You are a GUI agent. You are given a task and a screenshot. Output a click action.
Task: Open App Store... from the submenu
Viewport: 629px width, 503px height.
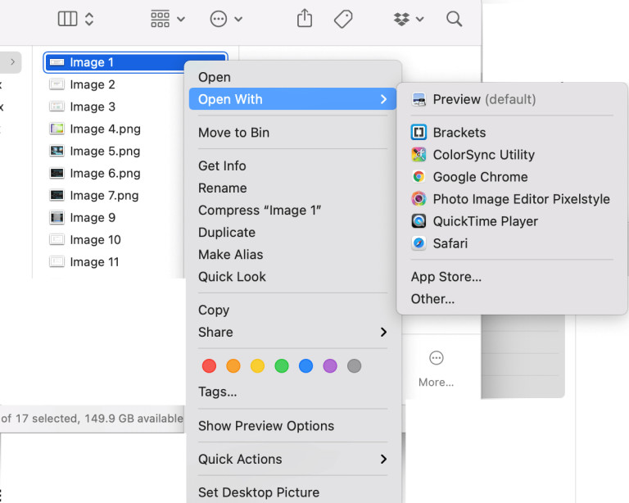click(446, 277)
